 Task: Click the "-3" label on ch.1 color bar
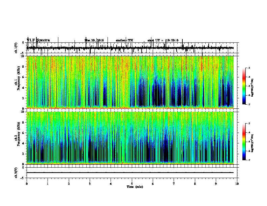[249, 68]
